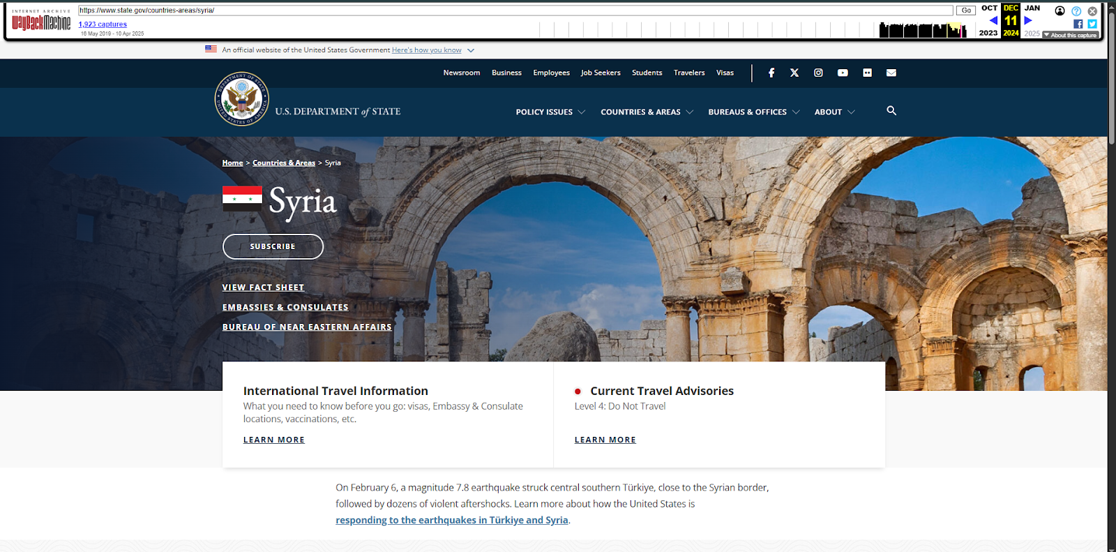Open the State Department Facebook page icon
The width and height of the screenshot is (1116, 552).
pos(771,73)
